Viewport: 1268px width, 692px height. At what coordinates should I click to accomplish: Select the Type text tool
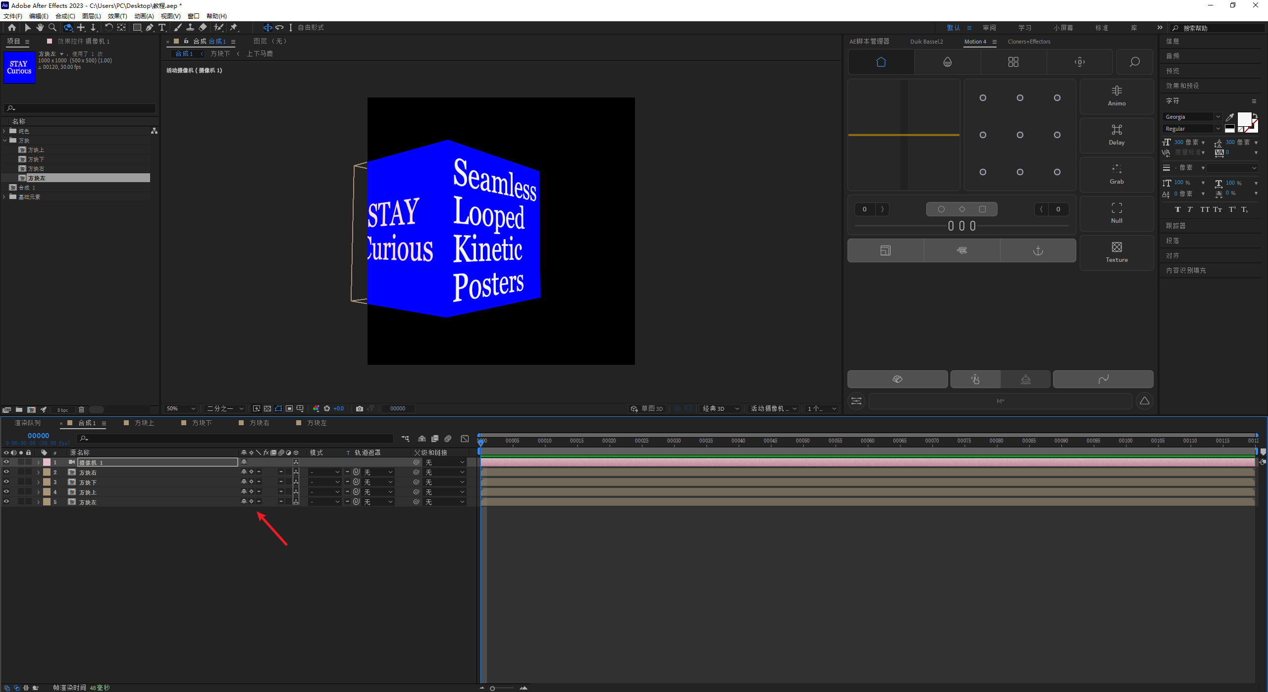click(x=162, y=28)
